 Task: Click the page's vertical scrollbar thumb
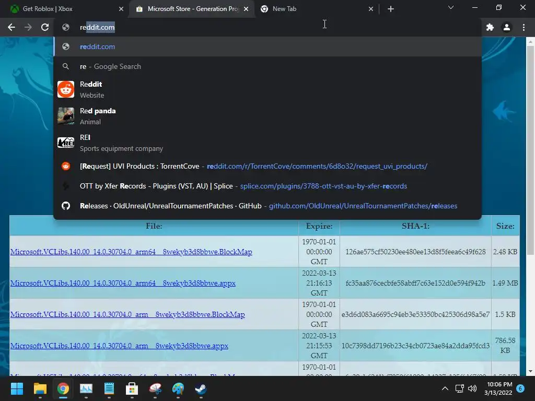pos(530,150)
